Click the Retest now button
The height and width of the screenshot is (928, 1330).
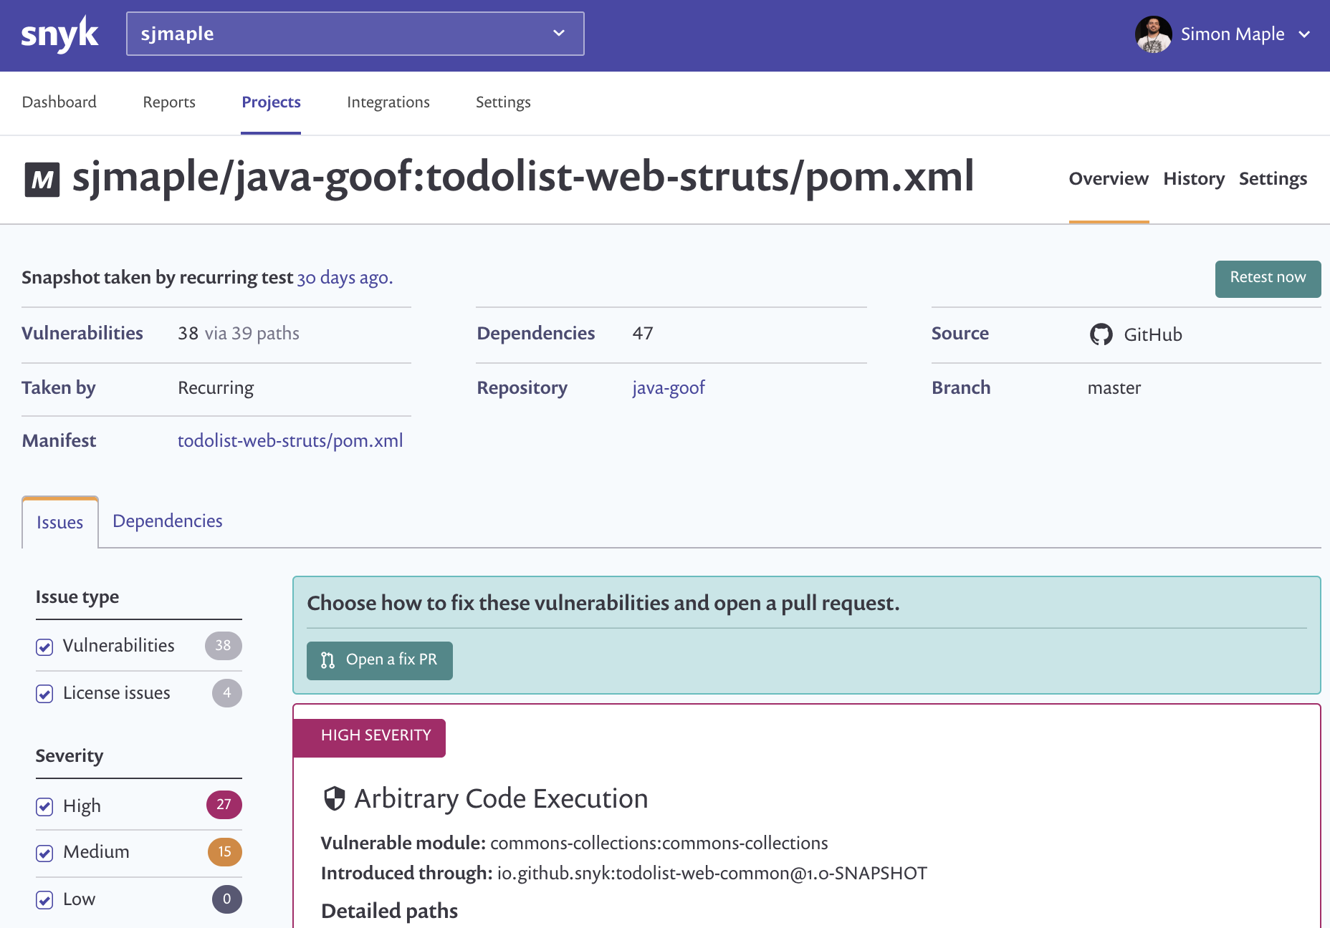1268,279
